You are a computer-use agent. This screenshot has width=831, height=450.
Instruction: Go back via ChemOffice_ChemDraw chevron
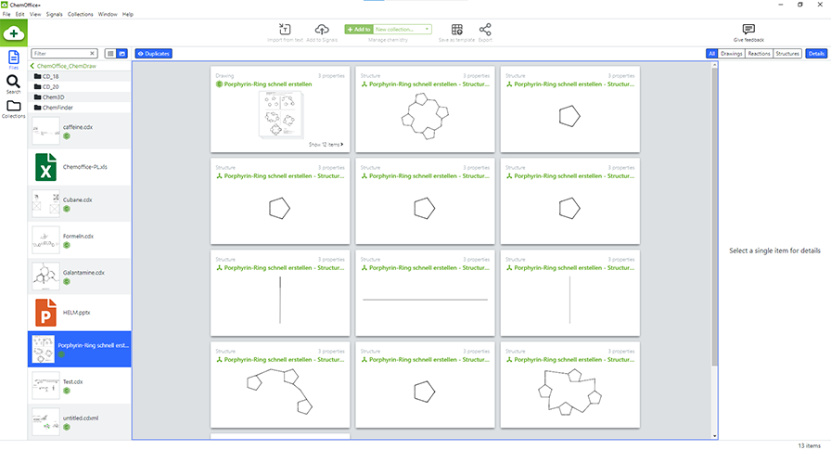[x=32, y=66]
